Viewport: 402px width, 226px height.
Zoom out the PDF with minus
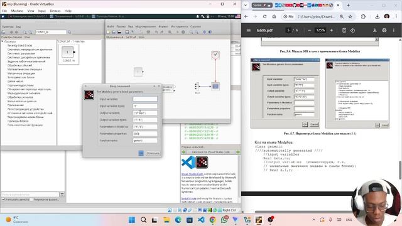(309, 30)
